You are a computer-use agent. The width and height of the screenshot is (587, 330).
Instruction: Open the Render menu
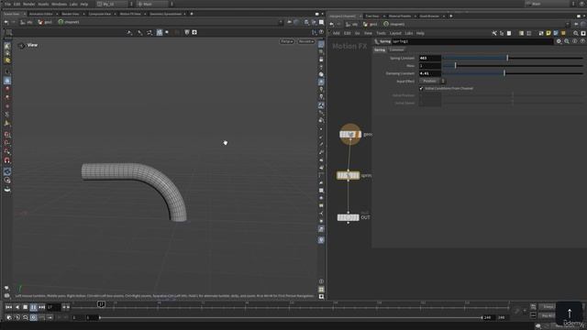(28, 4)
